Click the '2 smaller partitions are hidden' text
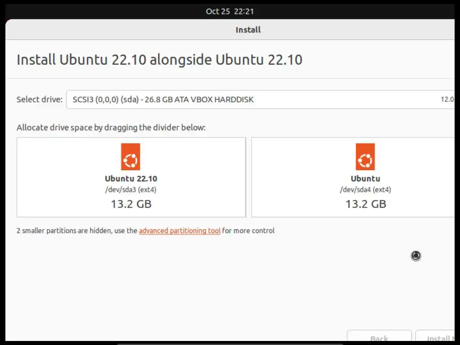The image size is (460, 345). [76, 230]
